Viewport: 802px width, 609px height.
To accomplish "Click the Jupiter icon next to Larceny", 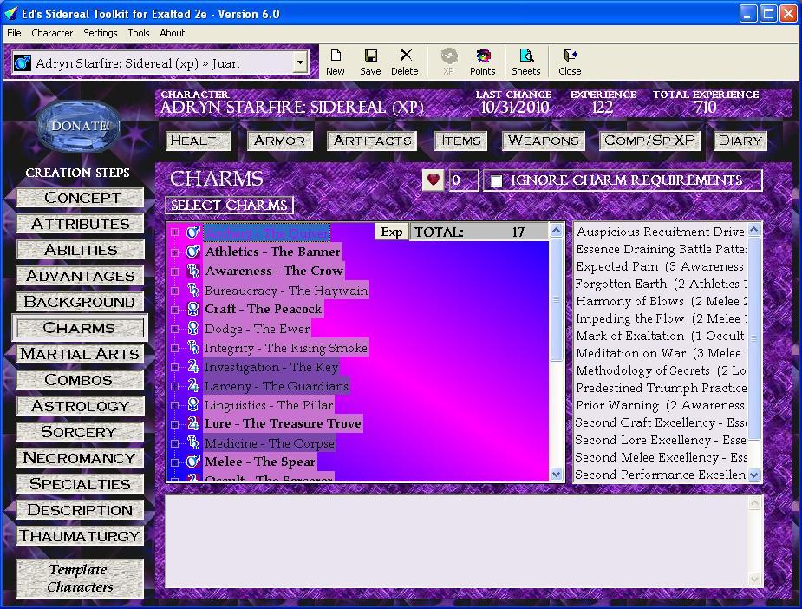I will (192, 385).
